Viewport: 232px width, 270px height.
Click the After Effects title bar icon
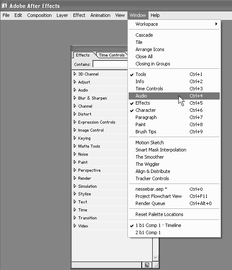point(4,5)
